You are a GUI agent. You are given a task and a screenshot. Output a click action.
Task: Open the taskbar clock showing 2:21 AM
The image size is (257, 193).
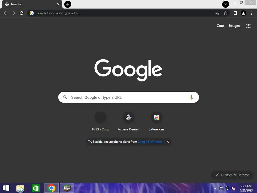(x=246, y=188)
